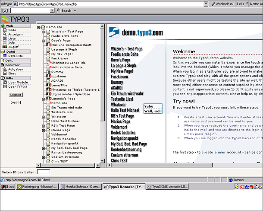Click the hidden page icon of Müll und Computerschrott
Image resolution: width=263 pixels, height=211 pixels.
click(x=49, y=45)
